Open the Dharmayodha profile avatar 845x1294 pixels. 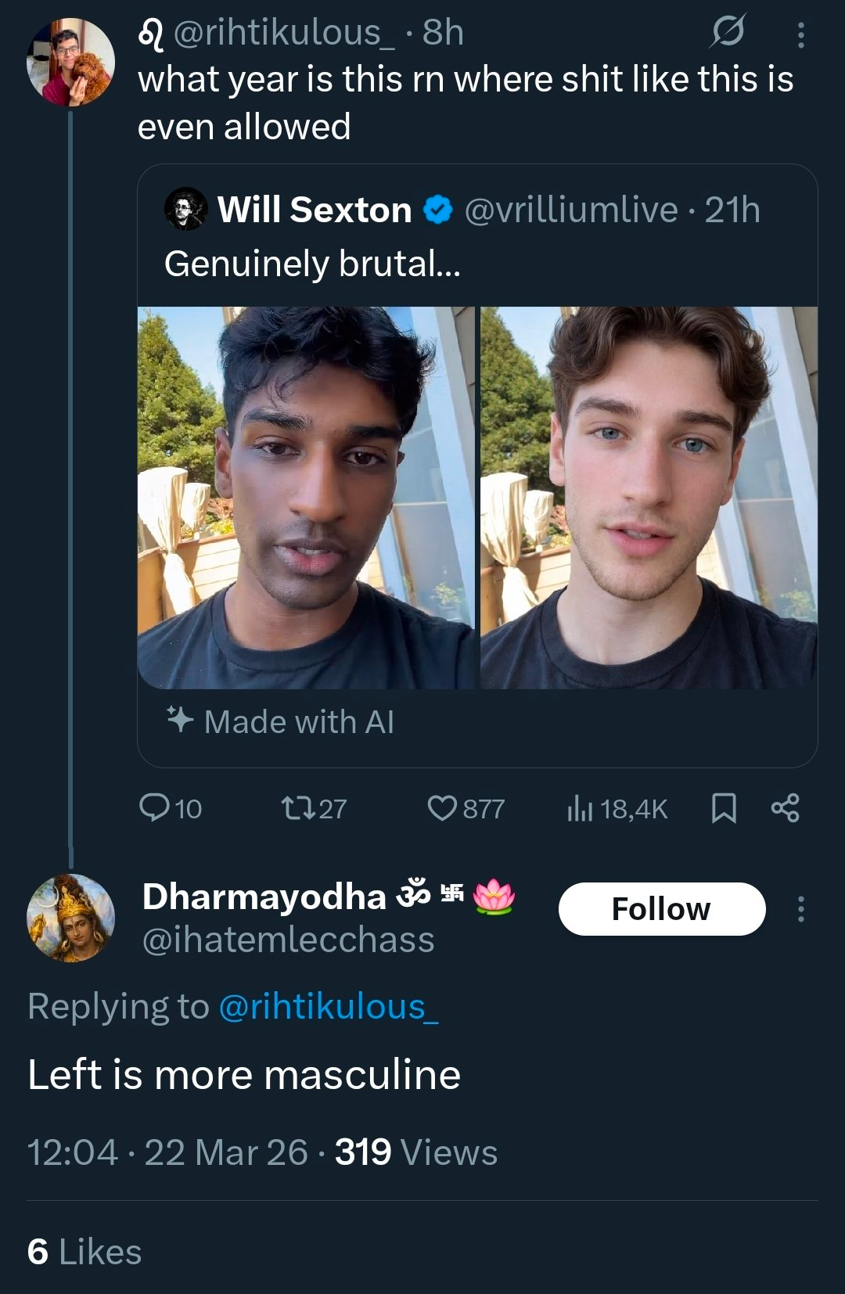tap(70, 918)
